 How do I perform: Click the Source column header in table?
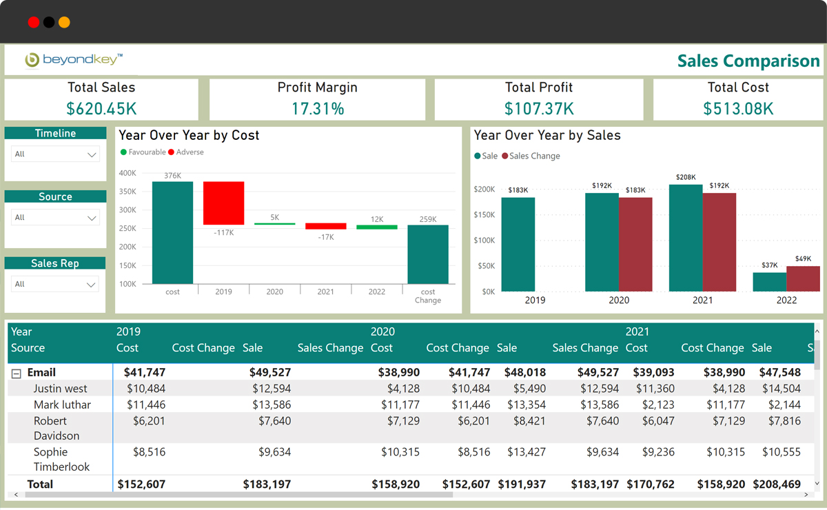(28, 348)
